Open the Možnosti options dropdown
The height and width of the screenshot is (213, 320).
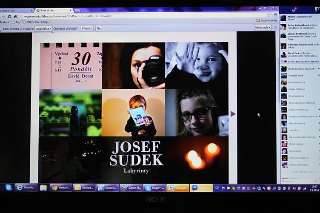[x=263, y=27]
